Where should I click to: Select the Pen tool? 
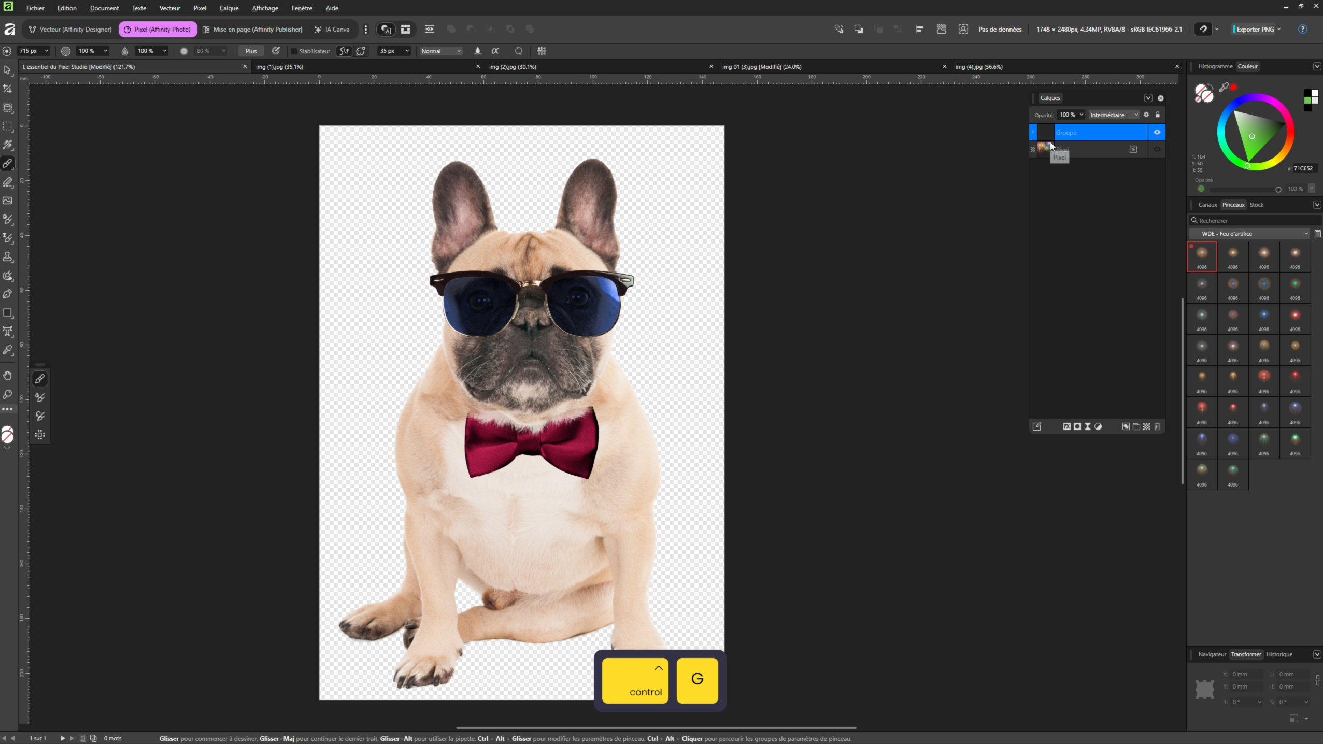(7, 294)
